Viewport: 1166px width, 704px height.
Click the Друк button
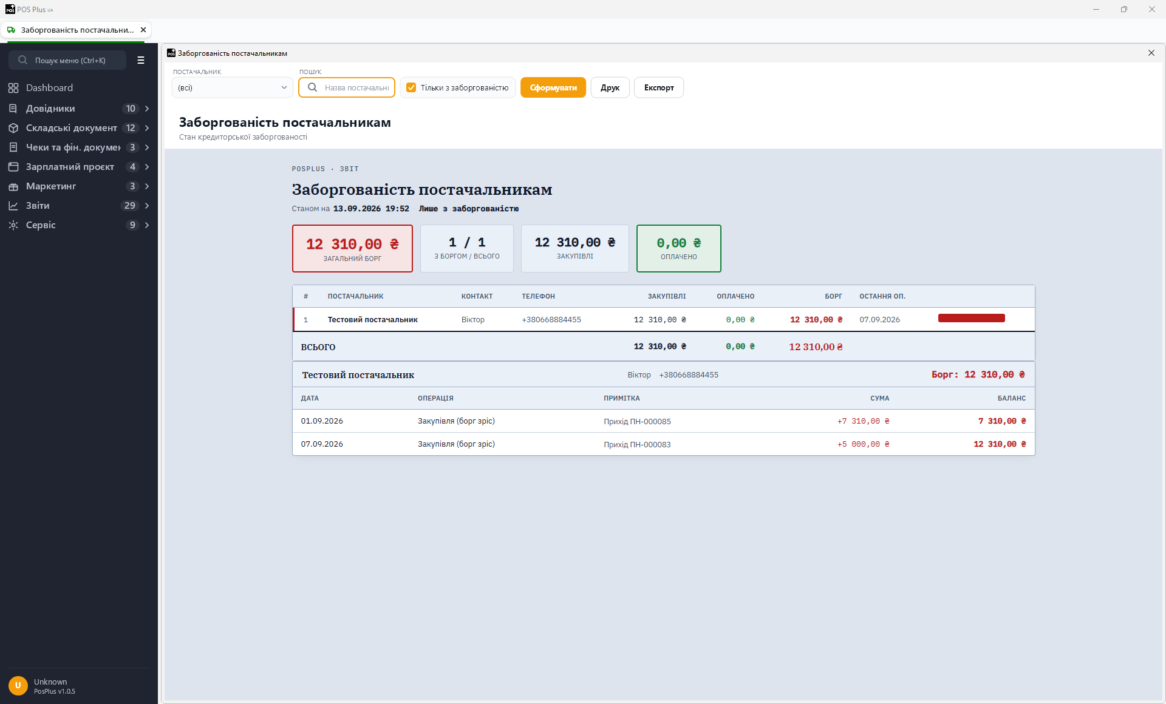(x=610, y=87)
